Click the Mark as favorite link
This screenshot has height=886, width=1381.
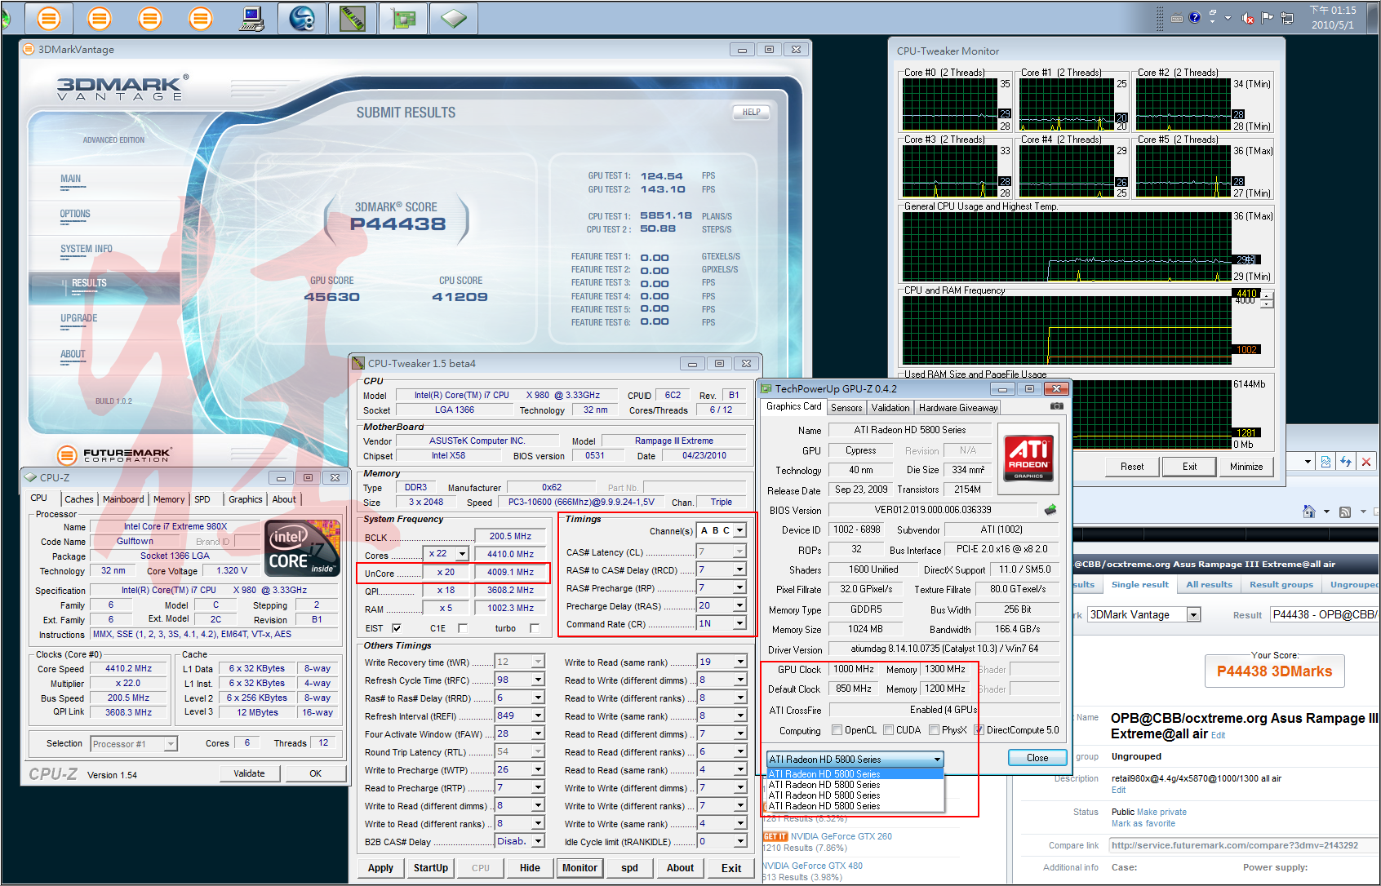pyautogui.click(x=1143, y=823)
